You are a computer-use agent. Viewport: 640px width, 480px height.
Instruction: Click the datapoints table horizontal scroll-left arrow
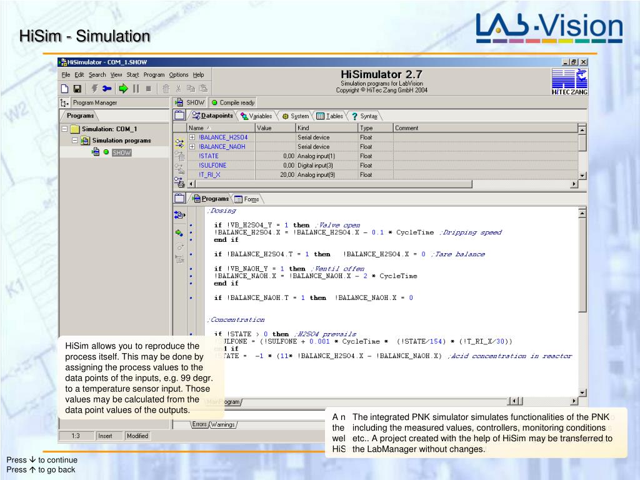pos(191,184)
